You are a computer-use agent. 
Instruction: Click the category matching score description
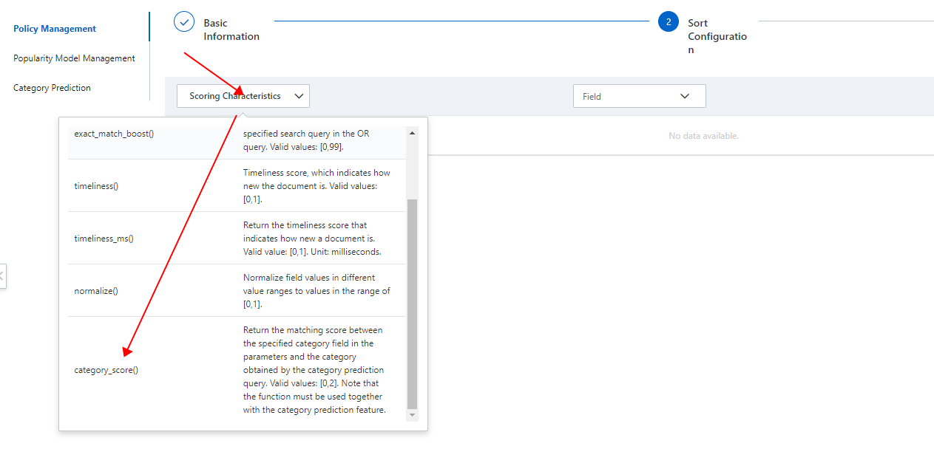tap(315, 370)
